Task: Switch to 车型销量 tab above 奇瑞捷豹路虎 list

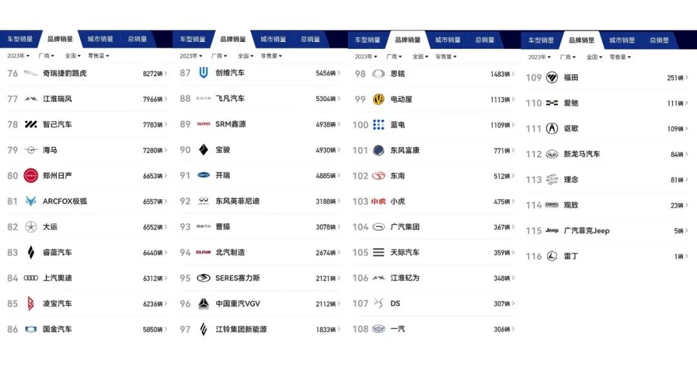Action: click(x=19, y=39)
